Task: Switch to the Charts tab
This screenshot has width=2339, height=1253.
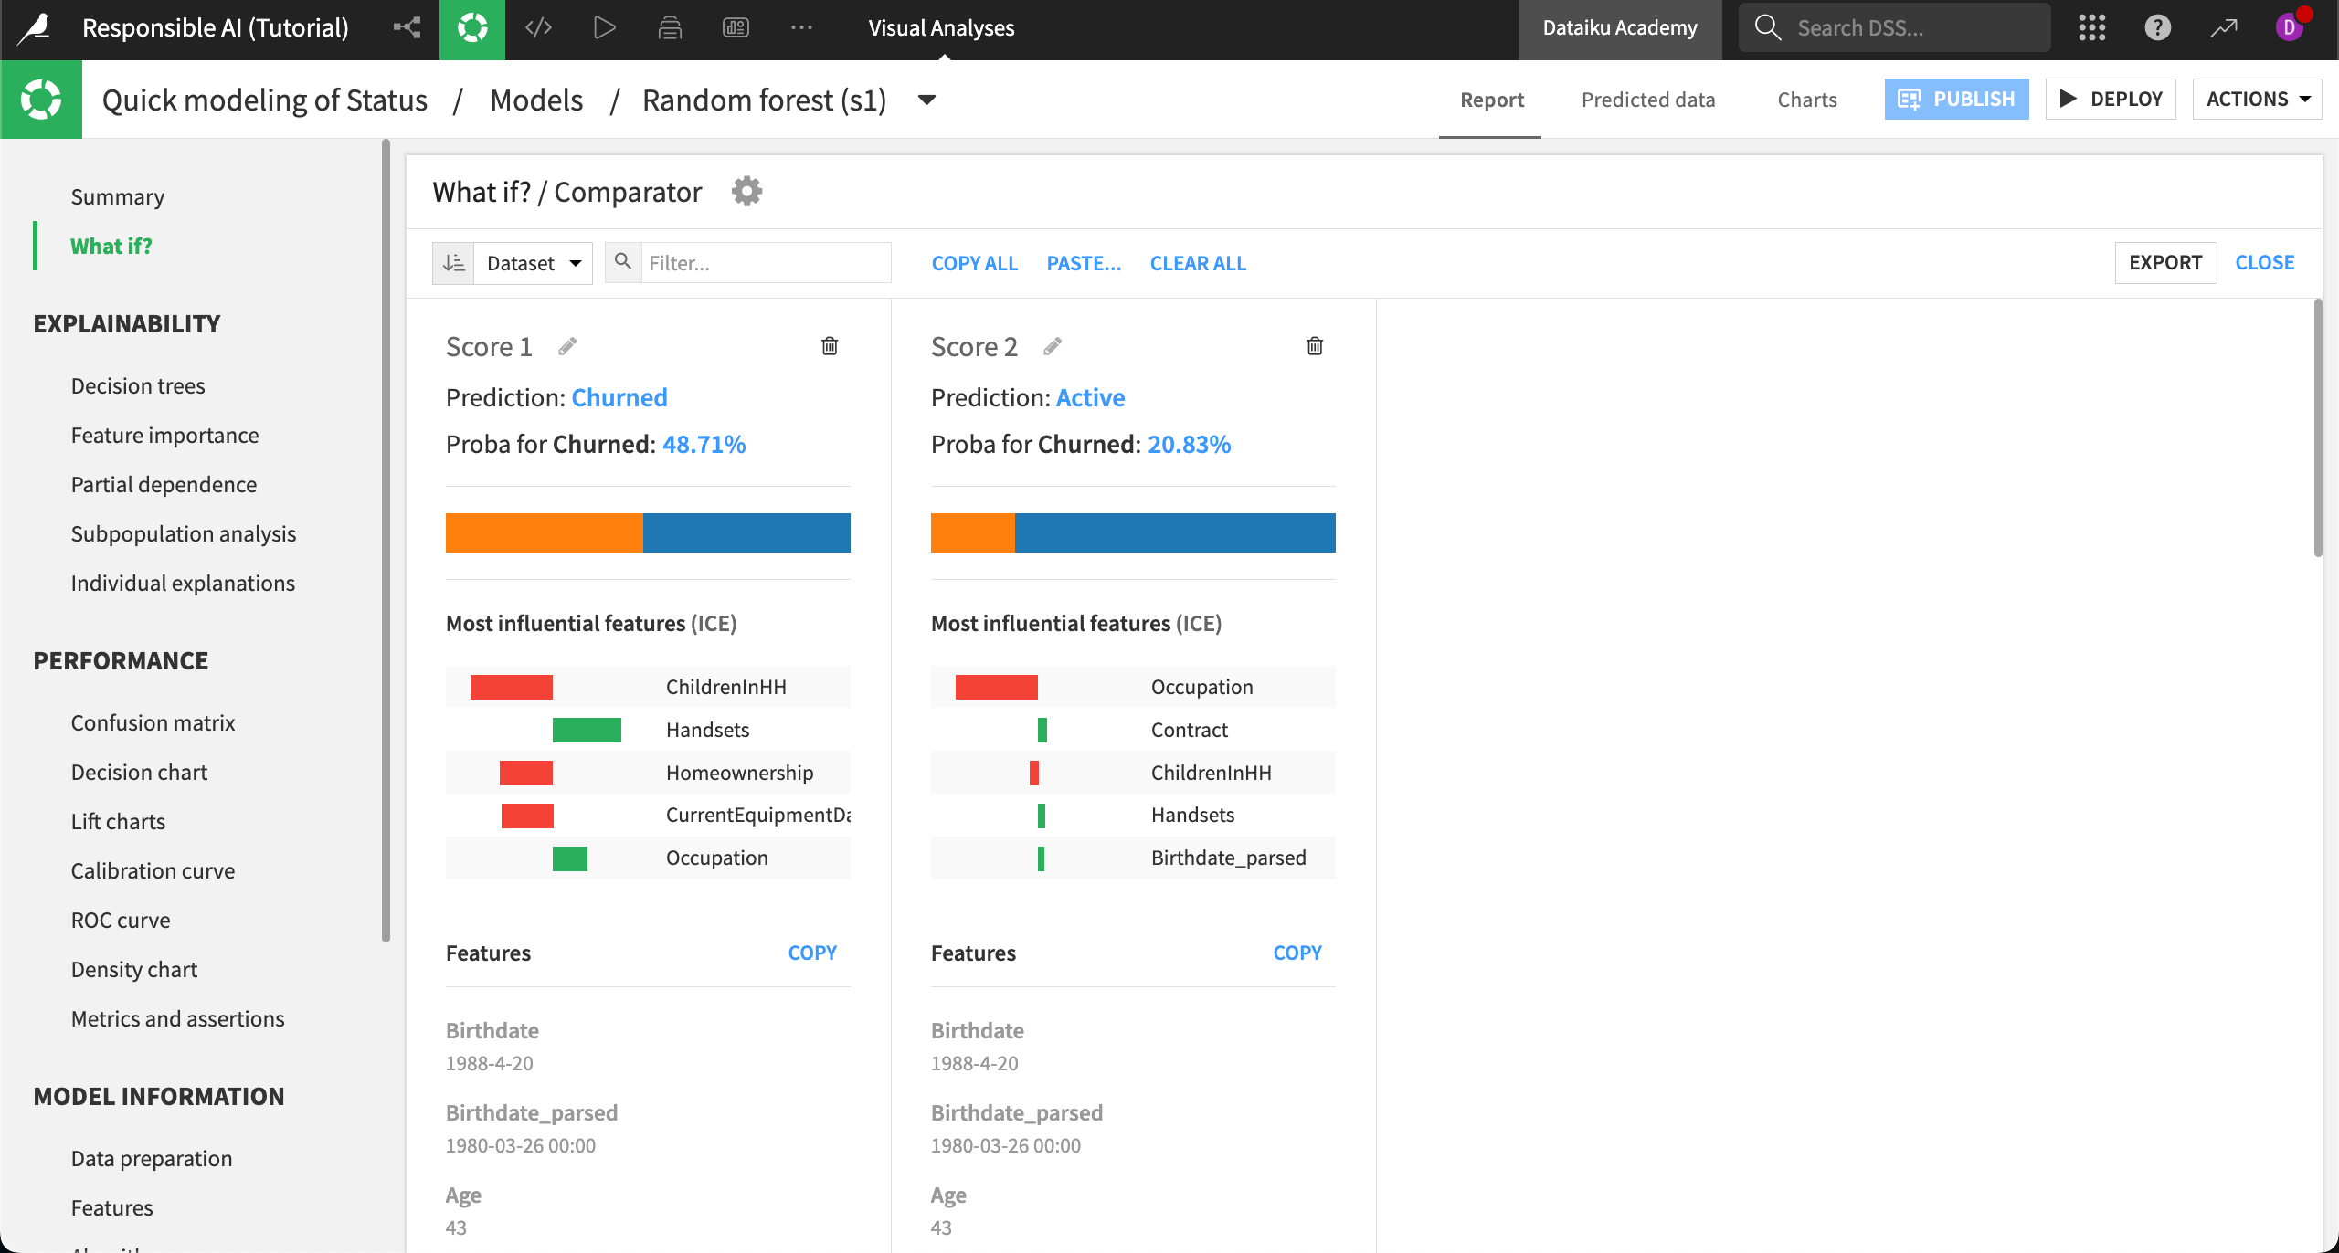Action: [x=1806, y=100]
